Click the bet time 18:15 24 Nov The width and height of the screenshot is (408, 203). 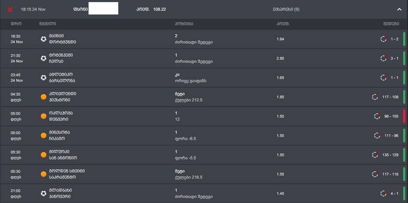tap(33, 10)
